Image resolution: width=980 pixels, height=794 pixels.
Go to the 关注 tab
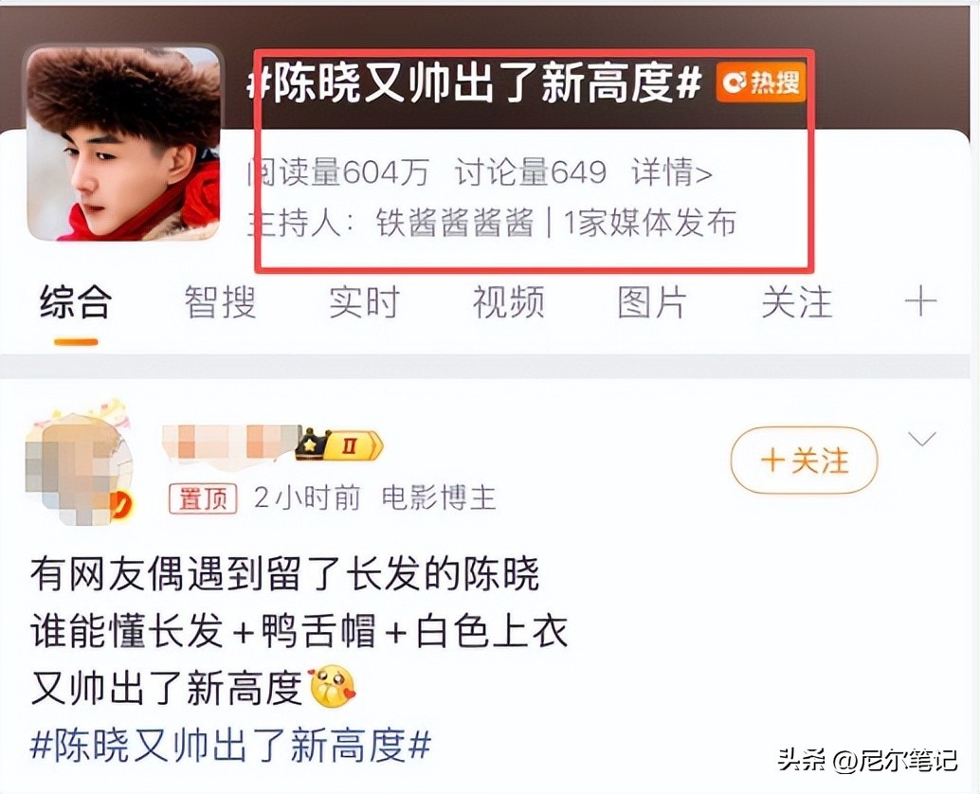click(796, 302)
